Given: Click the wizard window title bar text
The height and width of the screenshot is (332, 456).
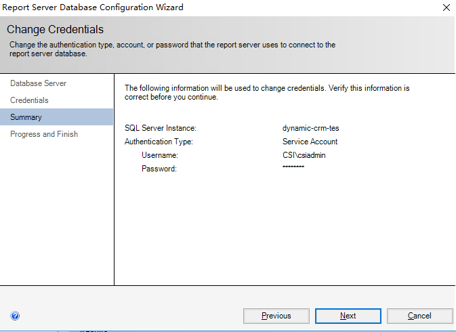Looking at the screenshot, I should click(94, 7).
